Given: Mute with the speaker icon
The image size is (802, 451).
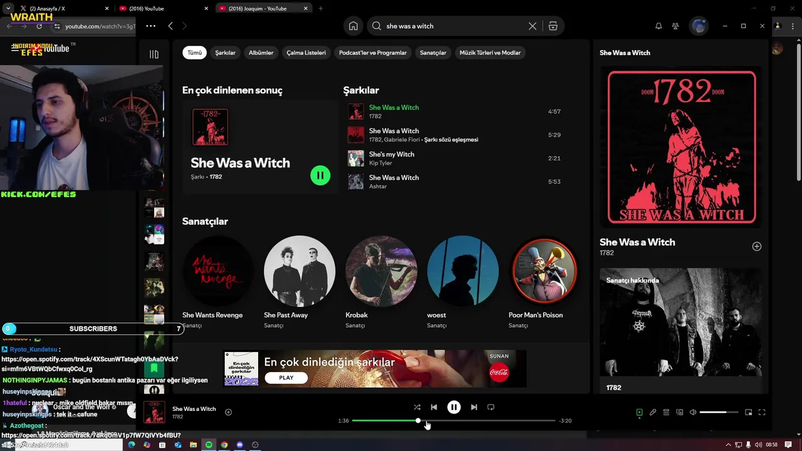Looking at the screenshot, I should [x=693, y=412].
